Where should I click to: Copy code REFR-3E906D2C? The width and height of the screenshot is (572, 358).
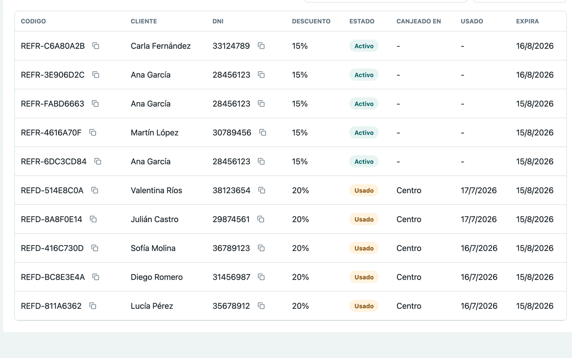[x=96, y=75]
